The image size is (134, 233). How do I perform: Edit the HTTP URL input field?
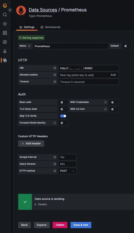pyautogui.click(x=88, y=68)
